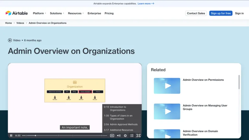Expand the Resources menu
This screenshot has width=249, height=140.
point(76,13)
